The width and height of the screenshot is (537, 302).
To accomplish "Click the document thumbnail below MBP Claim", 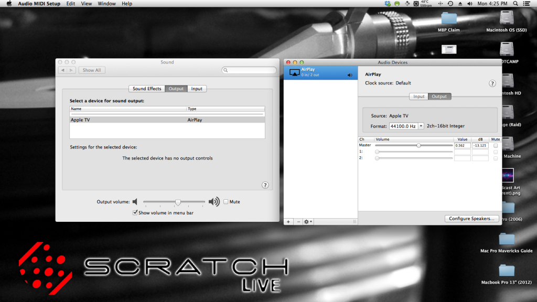I will click(449, 49).
